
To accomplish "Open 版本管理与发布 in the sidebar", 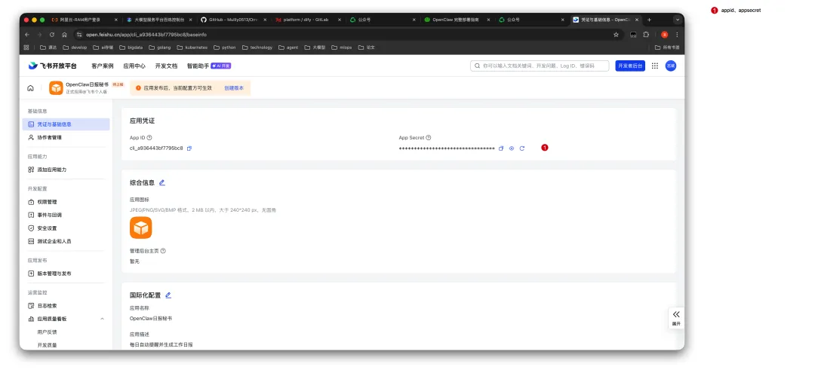I will (66, 274).
